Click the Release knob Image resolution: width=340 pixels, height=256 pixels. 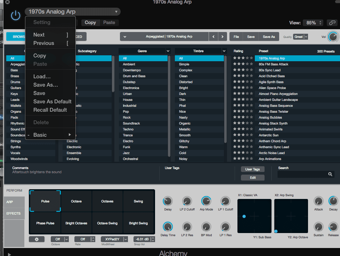(x=333, y=227)
